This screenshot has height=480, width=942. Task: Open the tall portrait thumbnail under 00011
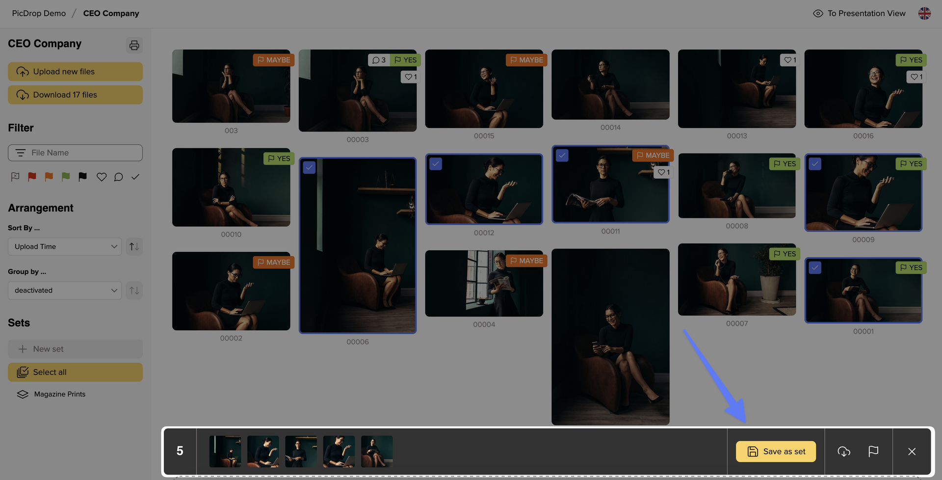click(610, 337)
